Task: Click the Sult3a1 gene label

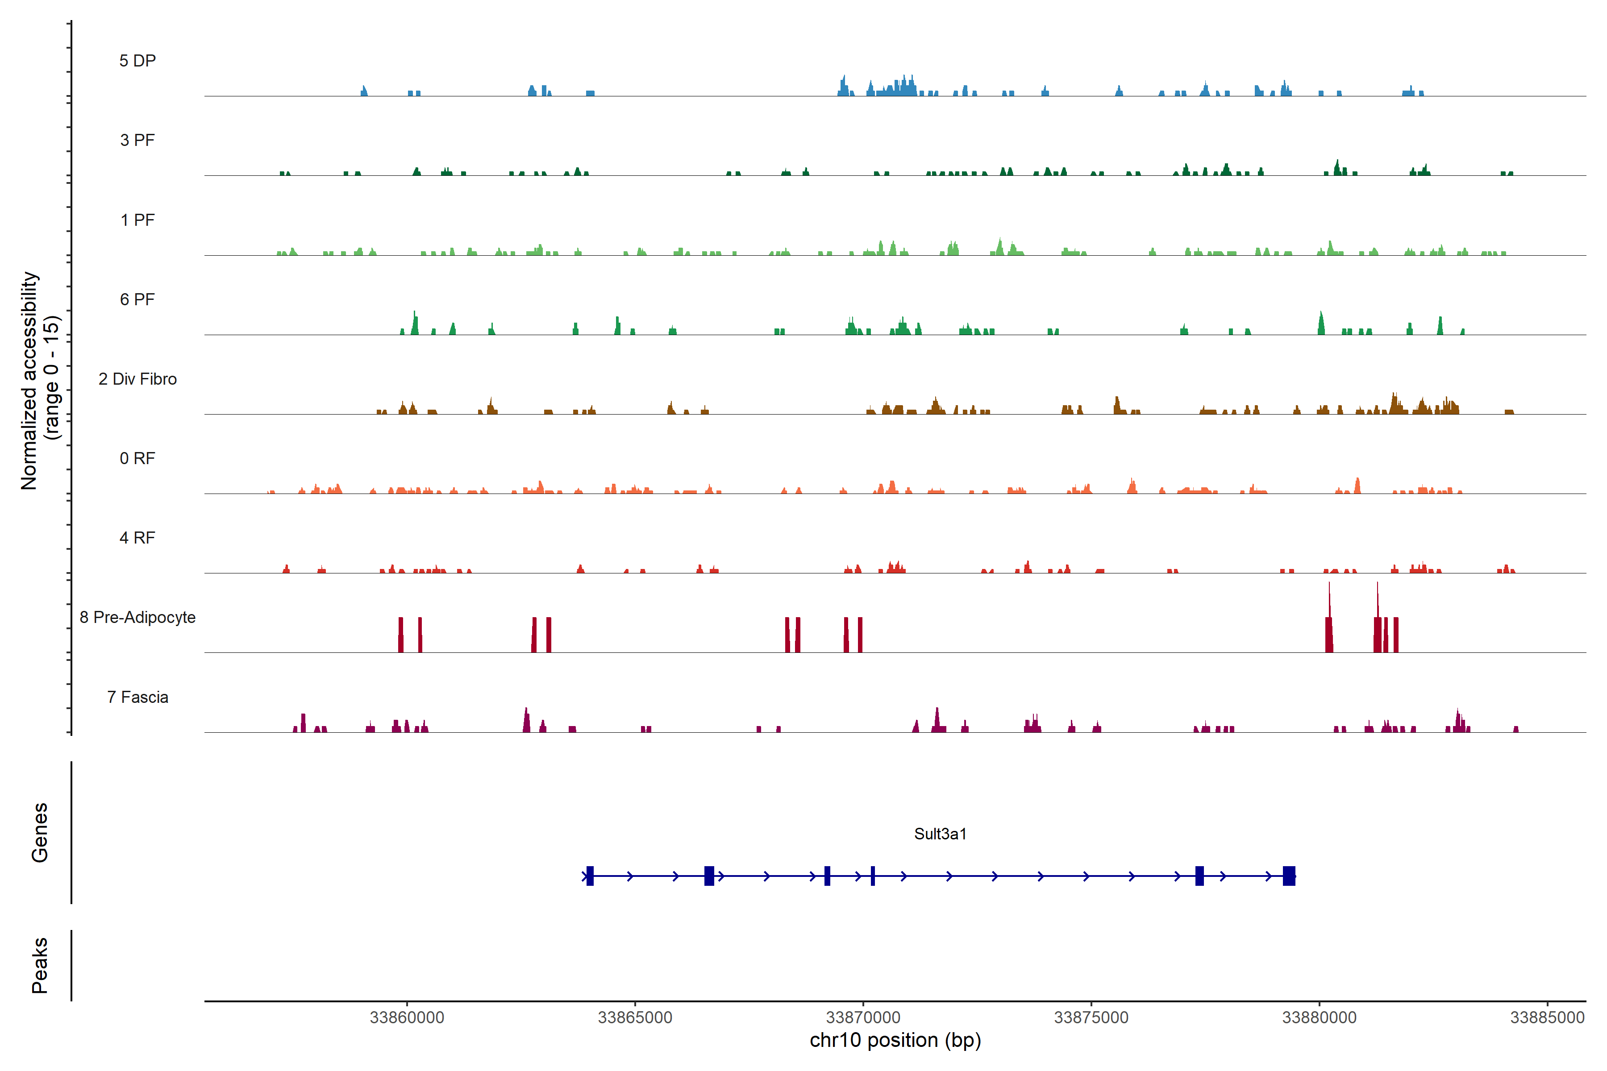Action: tap(940, 834)
